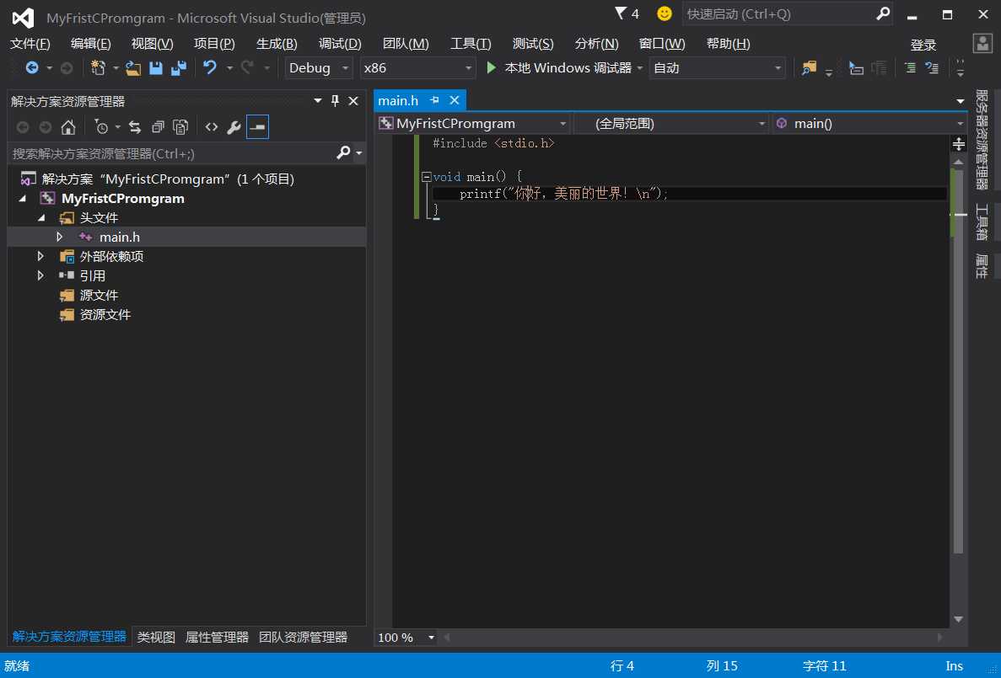1001x678 pixels.
Task: Click the Navigate Backward arrow icon
Action: 32,68
